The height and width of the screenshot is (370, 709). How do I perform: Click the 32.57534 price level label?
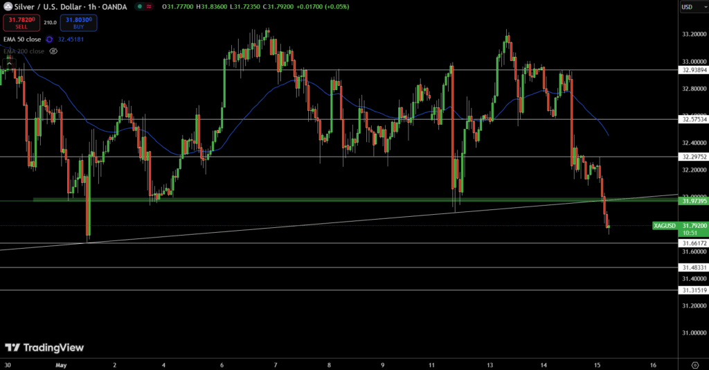(x=694, y=119)
